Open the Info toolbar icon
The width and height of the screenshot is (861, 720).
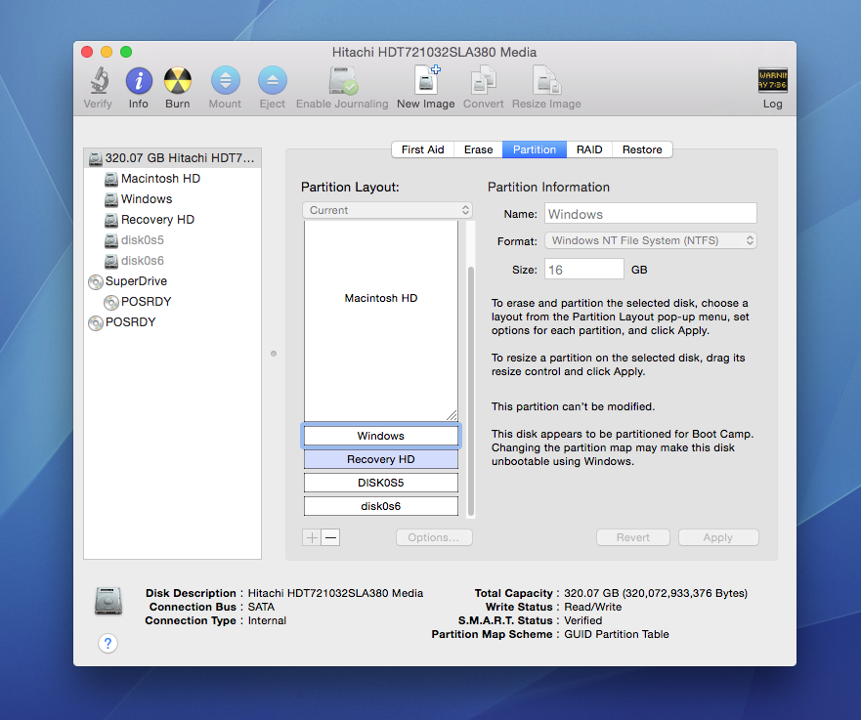pos(139,81)
